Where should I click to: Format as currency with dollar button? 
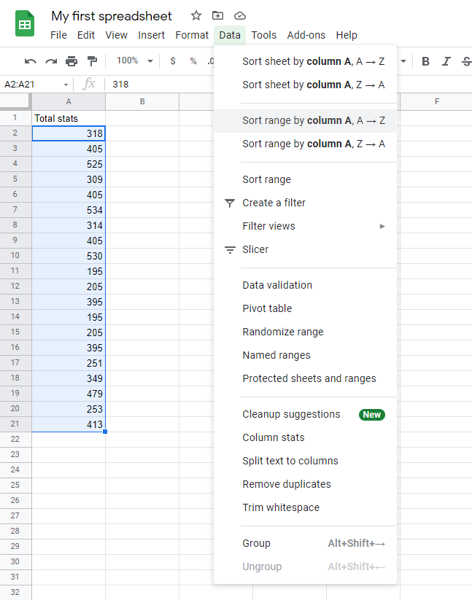(x=173, y=61)
